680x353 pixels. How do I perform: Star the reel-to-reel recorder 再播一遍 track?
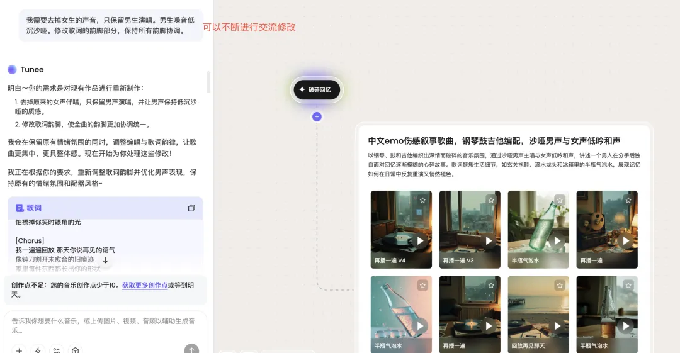628,200
